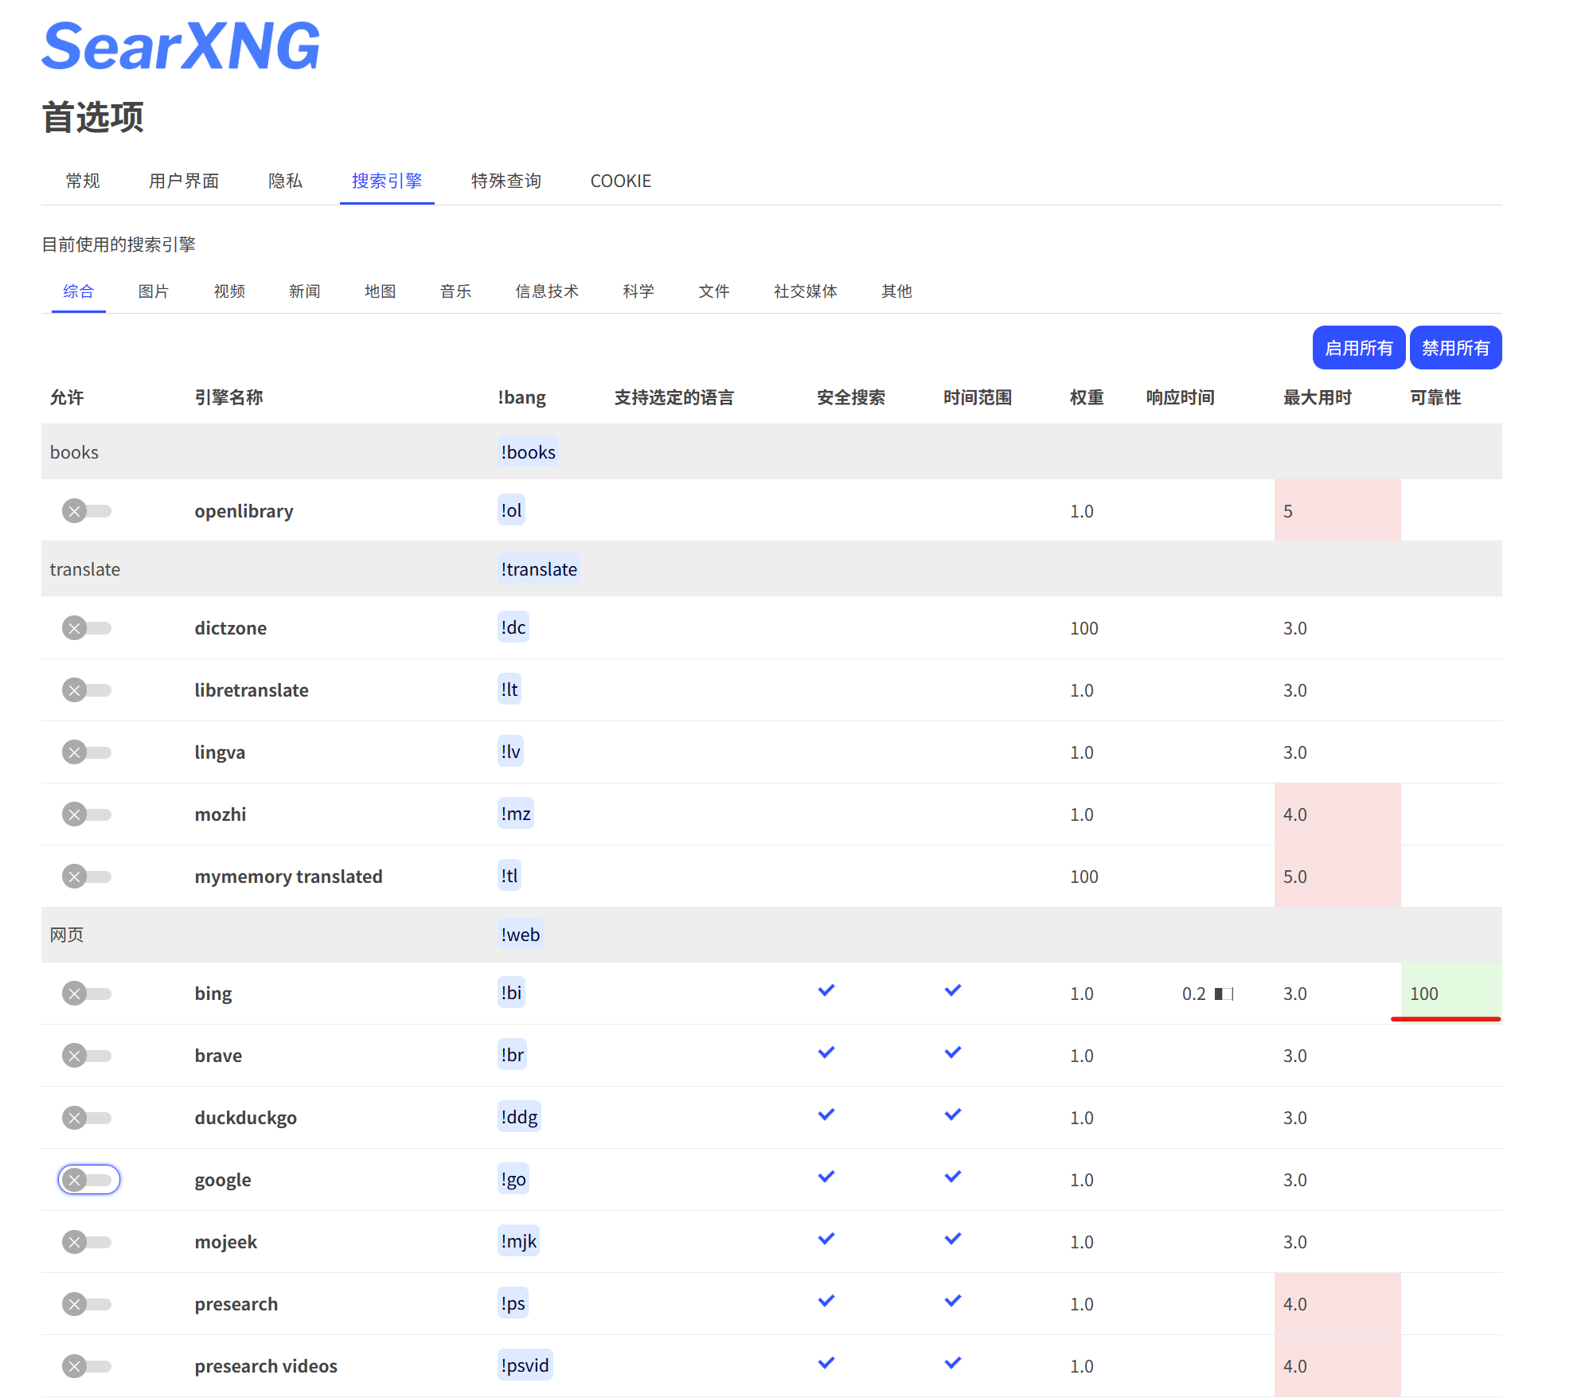The height and width of the screenshot is (1398, 1593).
Task: Turn on the duckduckgo engine switch
Action: (88, 1118)
